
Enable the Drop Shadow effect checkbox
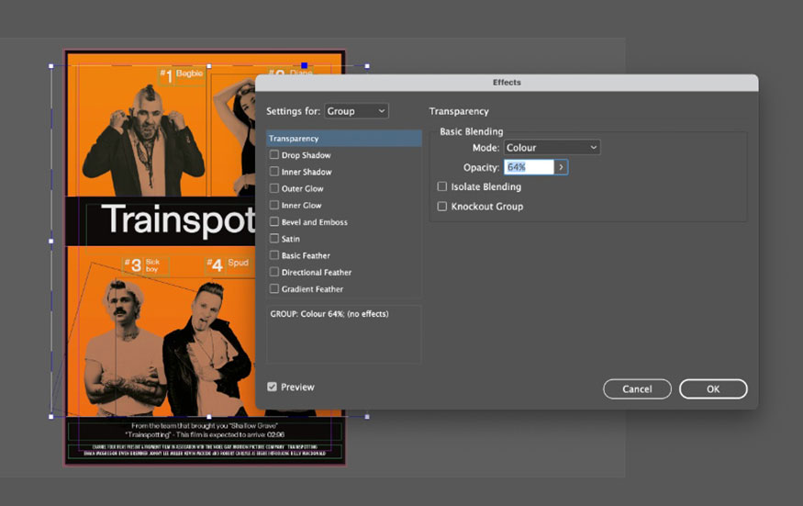pos(274,154)
